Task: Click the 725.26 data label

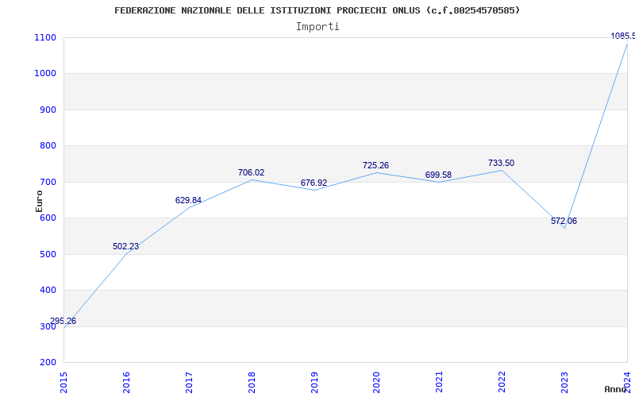Action: pyautogui.click(x=375, y=165)
